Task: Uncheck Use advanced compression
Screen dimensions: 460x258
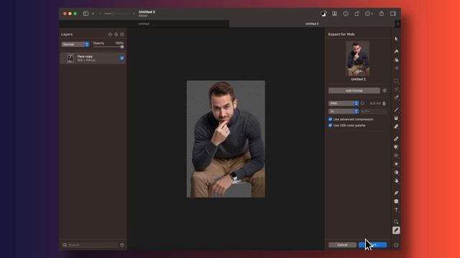Action: (331, 120)
